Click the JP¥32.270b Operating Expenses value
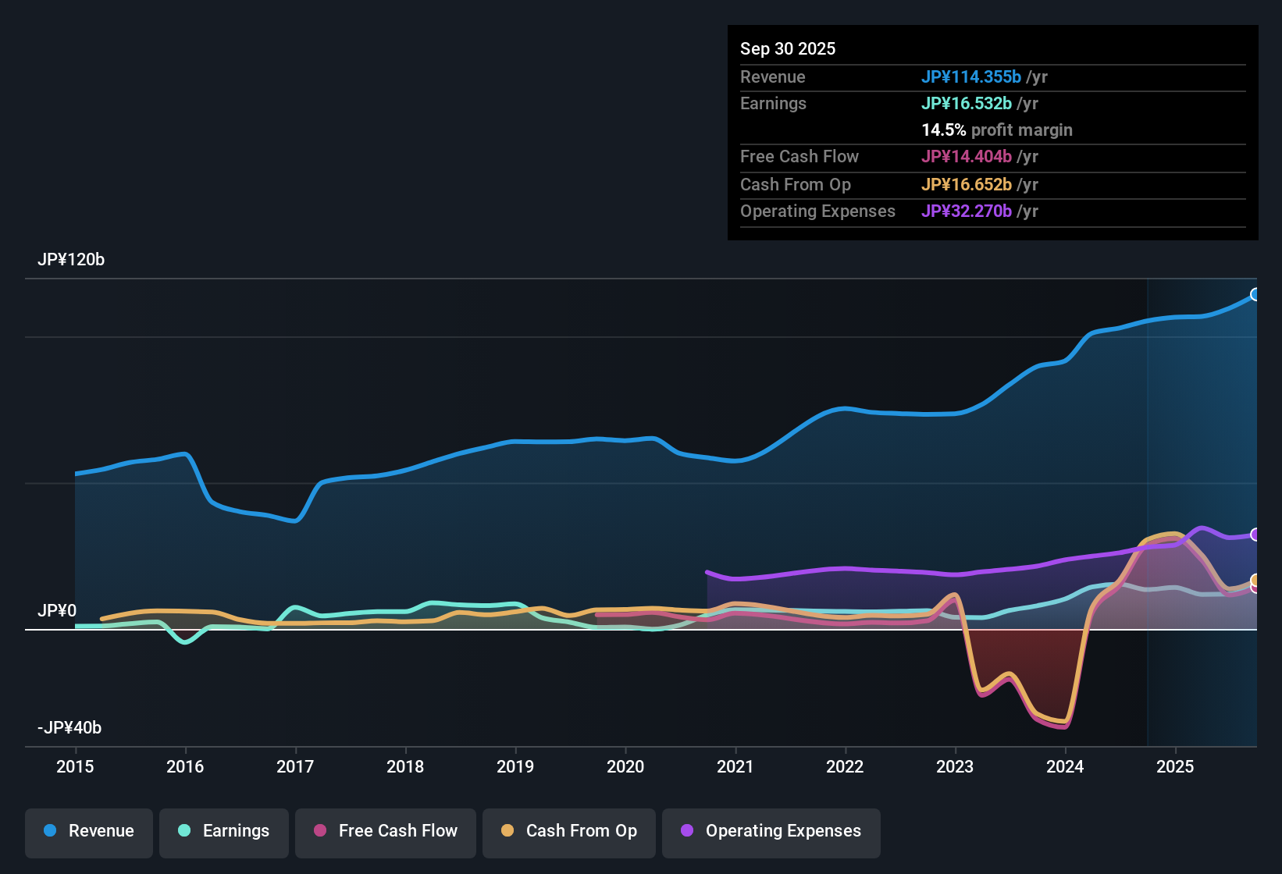The height and width of the screenshot is (874, 1282). [x=966, y=211]
